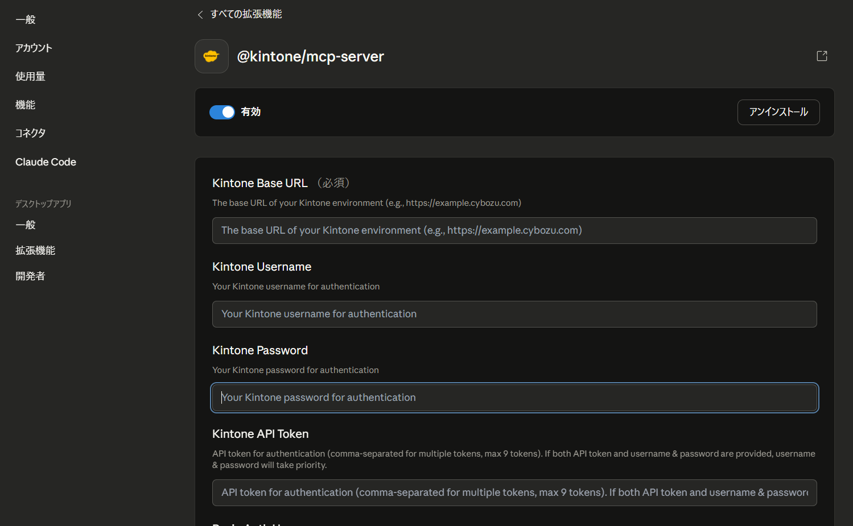Open the extension in external window icon
Screen dimensions: 853x526
pos(822,56)
